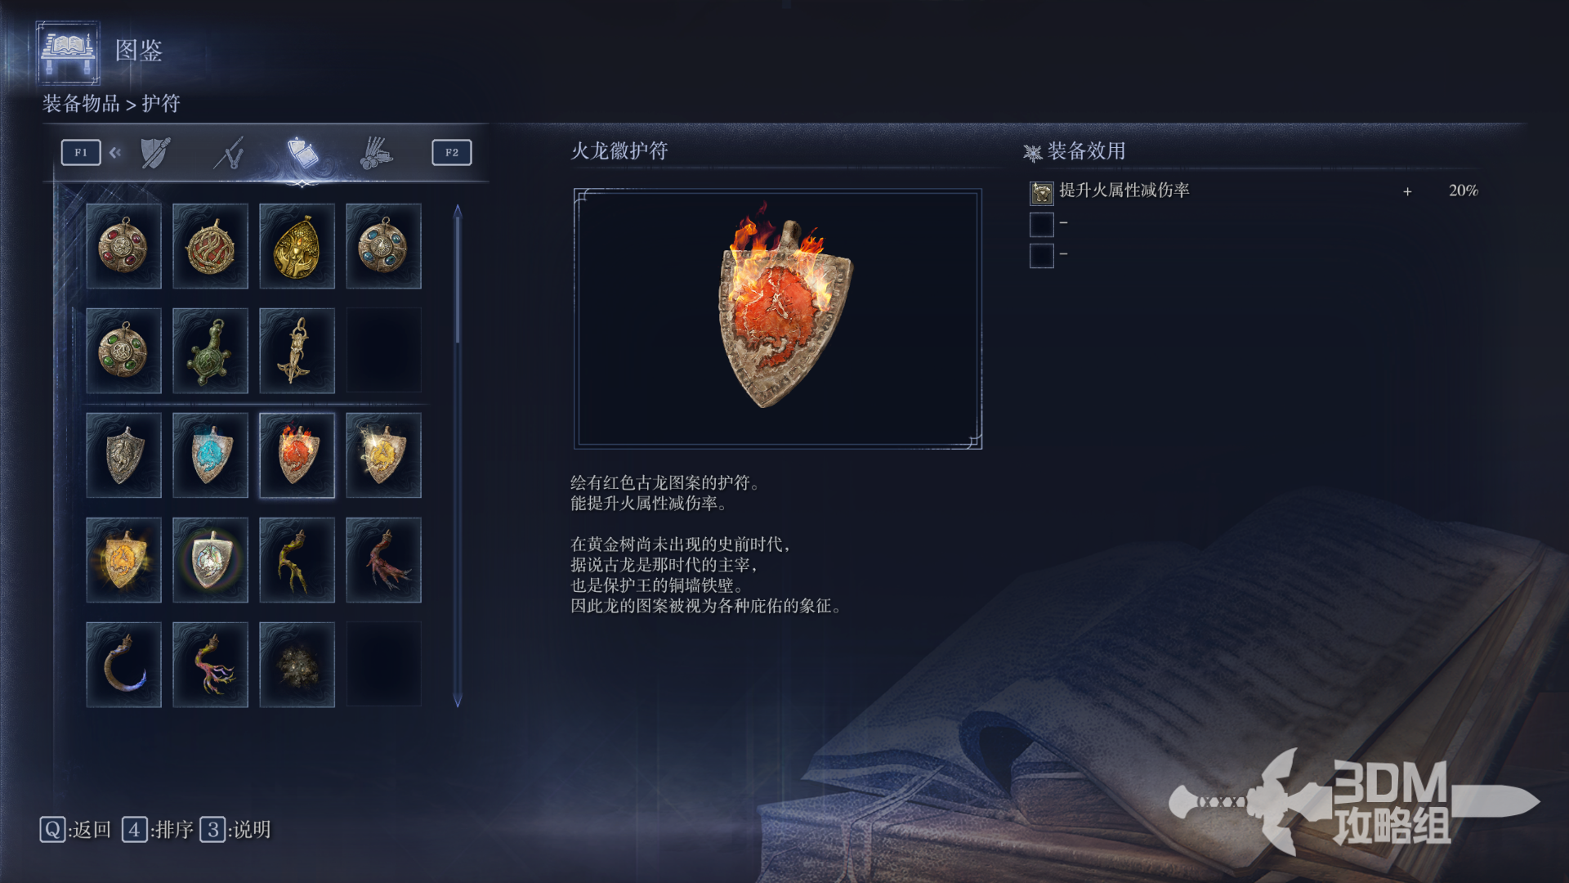Click the F2 next category button
Screen dimensions: 1569x883
coord(452,153)
